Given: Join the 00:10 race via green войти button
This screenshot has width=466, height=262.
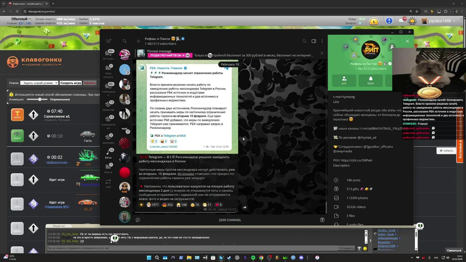Looking at the screenshot, I should 17,136.
